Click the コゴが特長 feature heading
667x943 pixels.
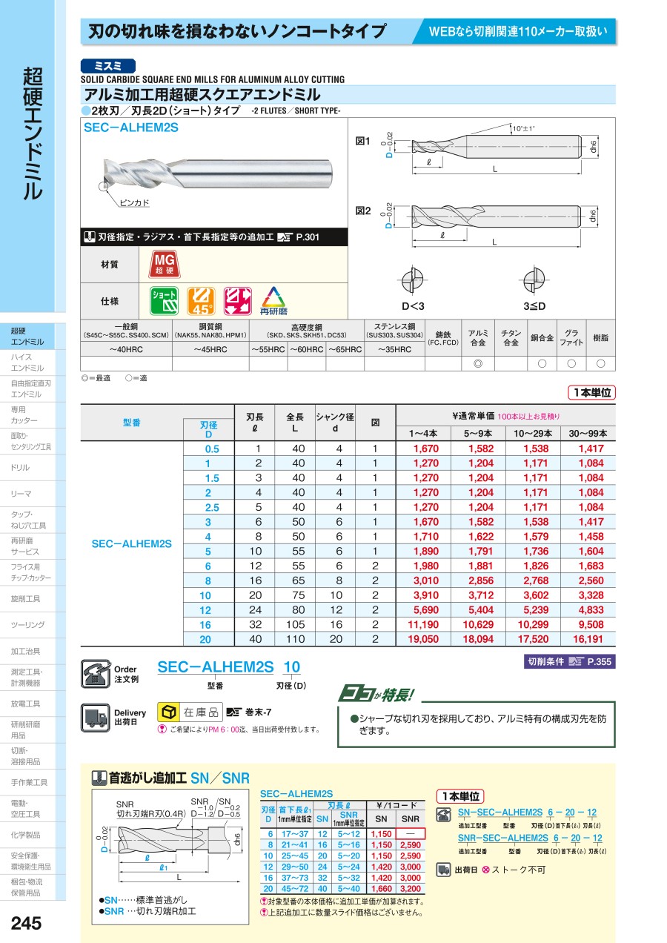click(x=376, y=695)
